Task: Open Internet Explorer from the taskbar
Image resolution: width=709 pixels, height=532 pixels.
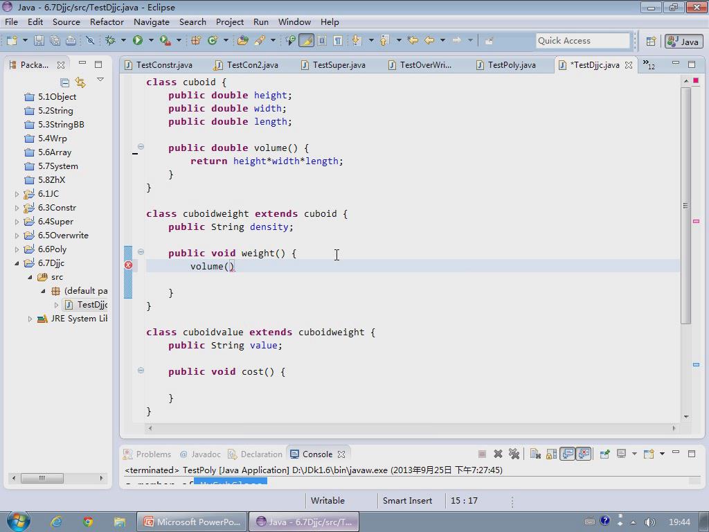Action: pos(57,522)
